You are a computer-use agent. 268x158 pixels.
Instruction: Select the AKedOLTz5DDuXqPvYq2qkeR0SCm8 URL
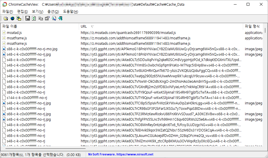[x=161, y=60]
